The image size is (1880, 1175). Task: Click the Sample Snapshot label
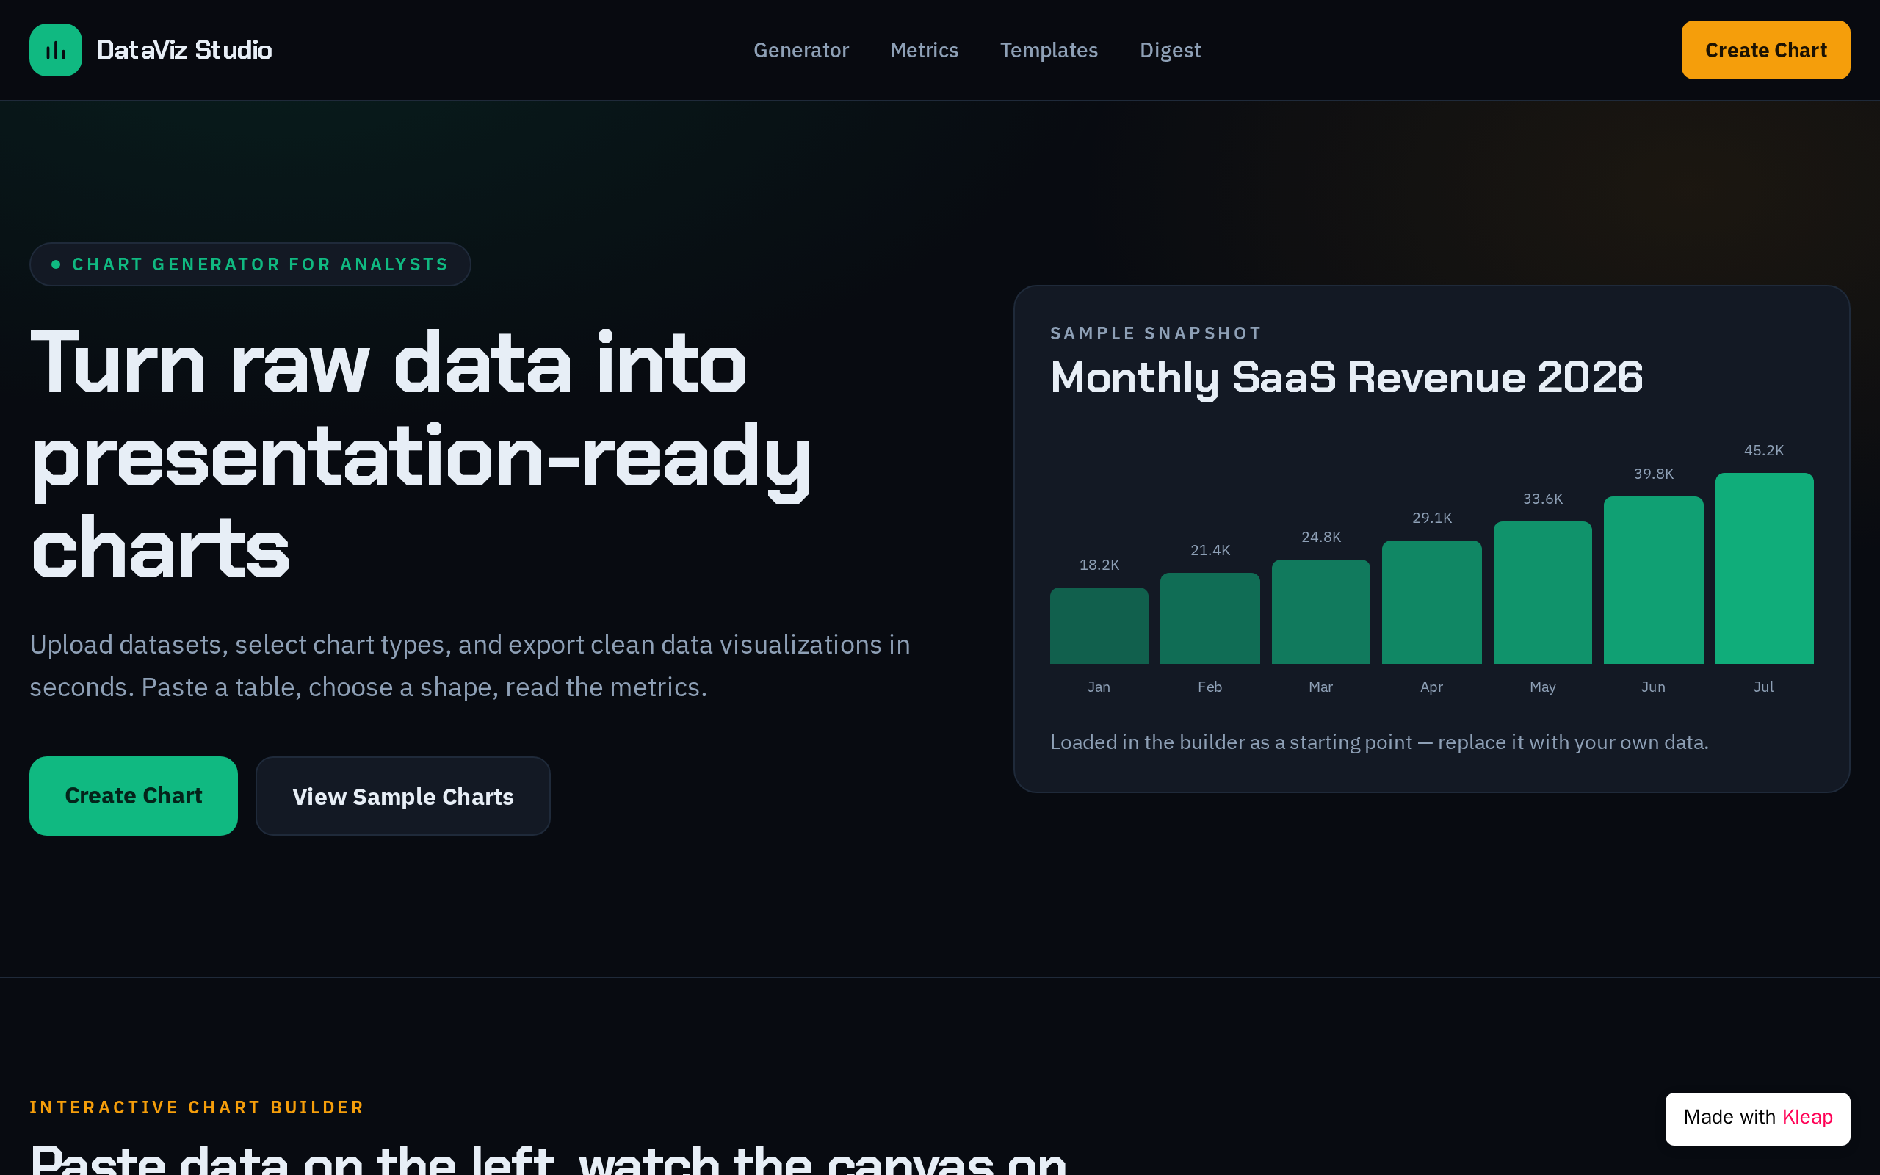pos(1156,333)
